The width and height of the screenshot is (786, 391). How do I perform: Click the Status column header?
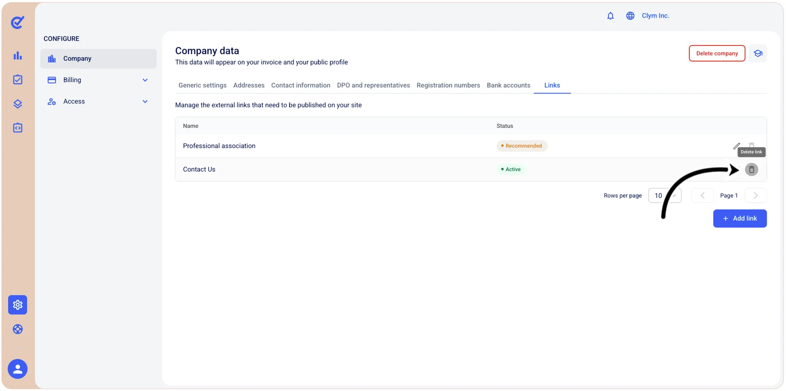pos(505,126)
